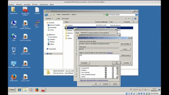This screenshot has width=169, height=95.
Task: Refresh the gestao folder address bar
Action: tap(107, 15)
